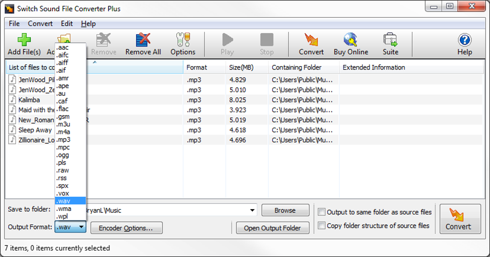Select the 4.618 size cell
This screenshot has width=490, height=257.
(x=237, y=130)
